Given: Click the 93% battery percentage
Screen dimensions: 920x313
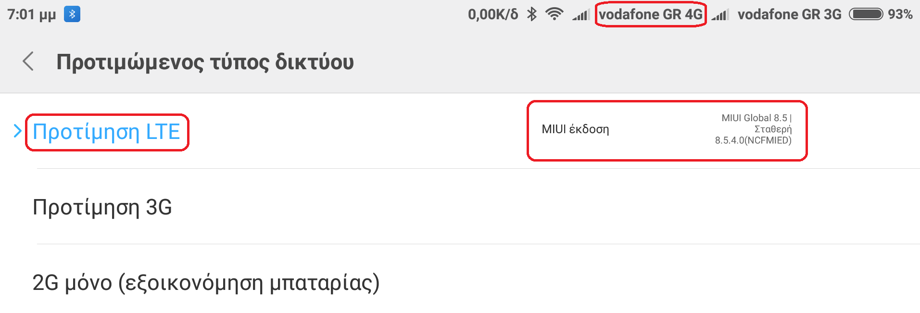Looking at the screenshot, I should point(900,14).
